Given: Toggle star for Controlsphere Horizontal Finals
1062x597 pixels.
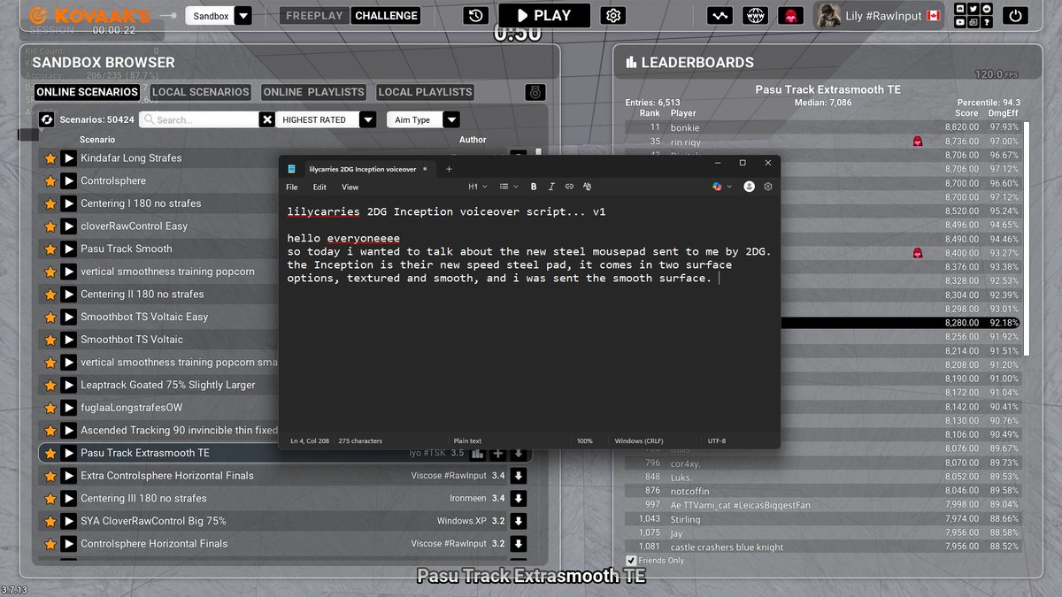Looking at the screenshot, I should 50,545.
